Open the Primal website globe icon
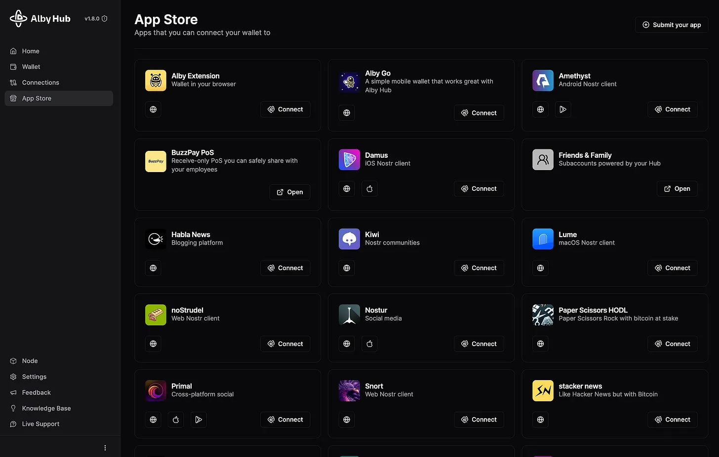 (153, 420)
